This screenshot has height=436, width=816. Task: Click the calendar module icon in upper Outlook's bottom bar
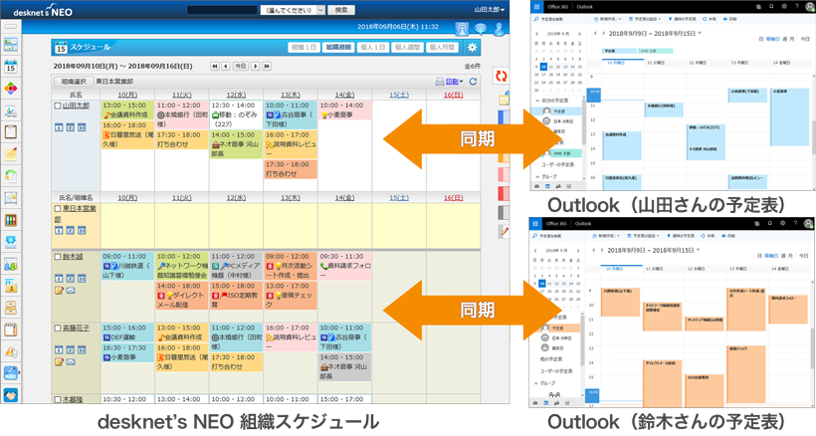tap(547, 186)
